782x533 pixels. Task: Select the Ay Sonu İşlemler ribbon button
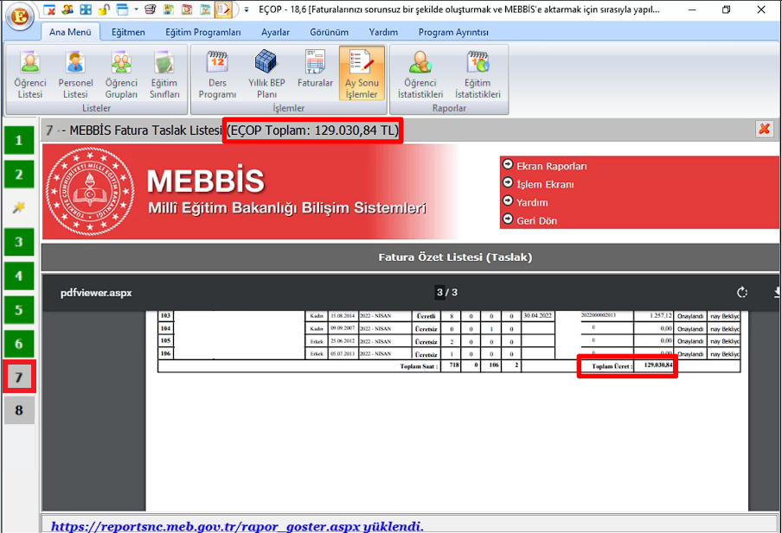pyautogui.click(x=362, y=73)
